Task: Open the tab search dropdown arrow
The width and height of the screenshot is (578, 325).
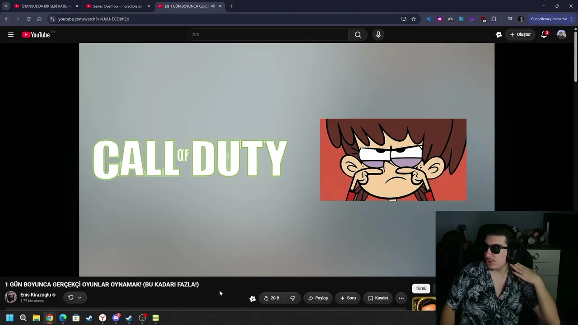Action: [6, 6]
